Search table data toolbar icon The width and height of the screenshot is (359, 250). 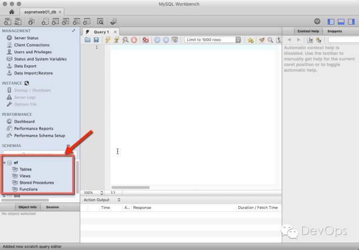[100, 21]
